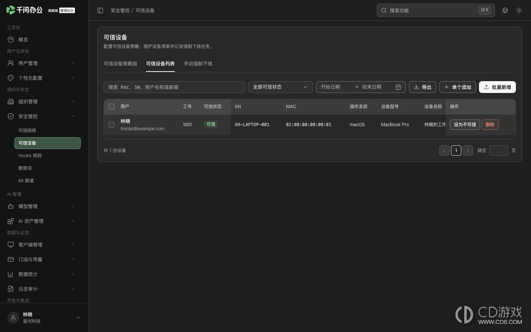Collapse 安全管控 submenu chevron

click(x=73, y=116)
